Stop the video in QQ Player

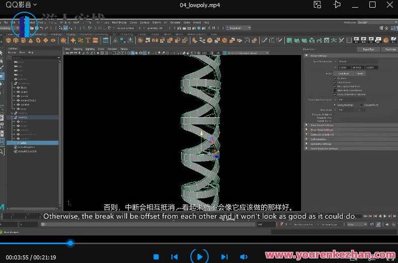click(x=156, y=257)
